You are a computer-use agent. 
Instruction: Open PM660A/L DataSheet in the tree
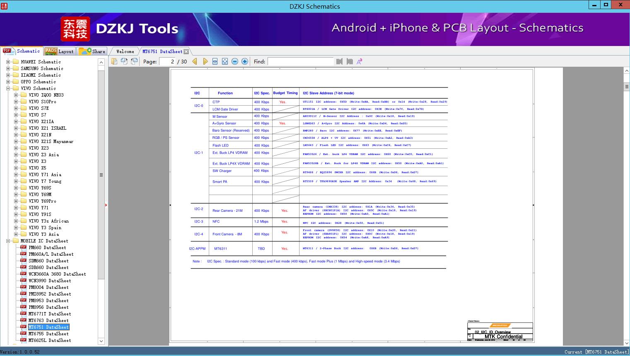pyautogui.click(x=51, y=254)
